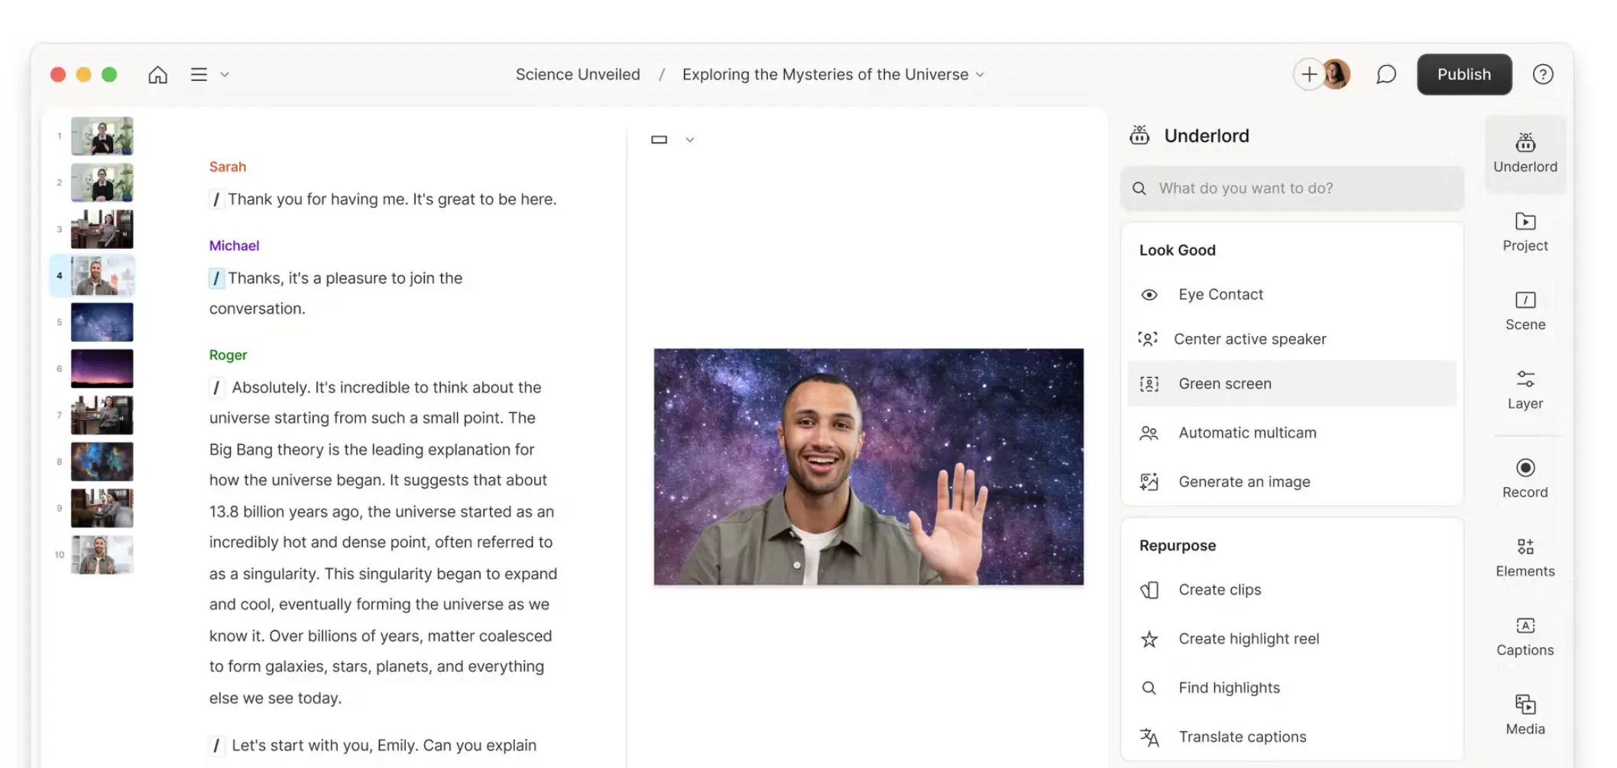Click the speaker label Roger
Image resolution: width=1617 pixels, height=768 pixels.
pyautogui.click(x=228, y=355)
